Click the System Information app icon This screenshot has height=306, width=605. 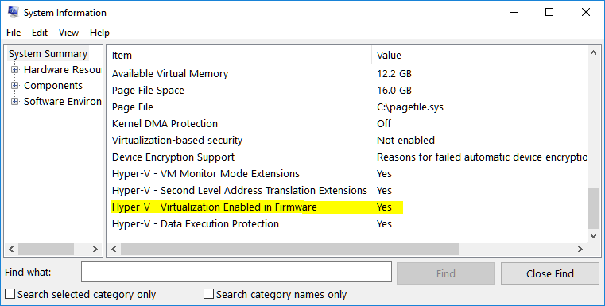click(14, 13)
